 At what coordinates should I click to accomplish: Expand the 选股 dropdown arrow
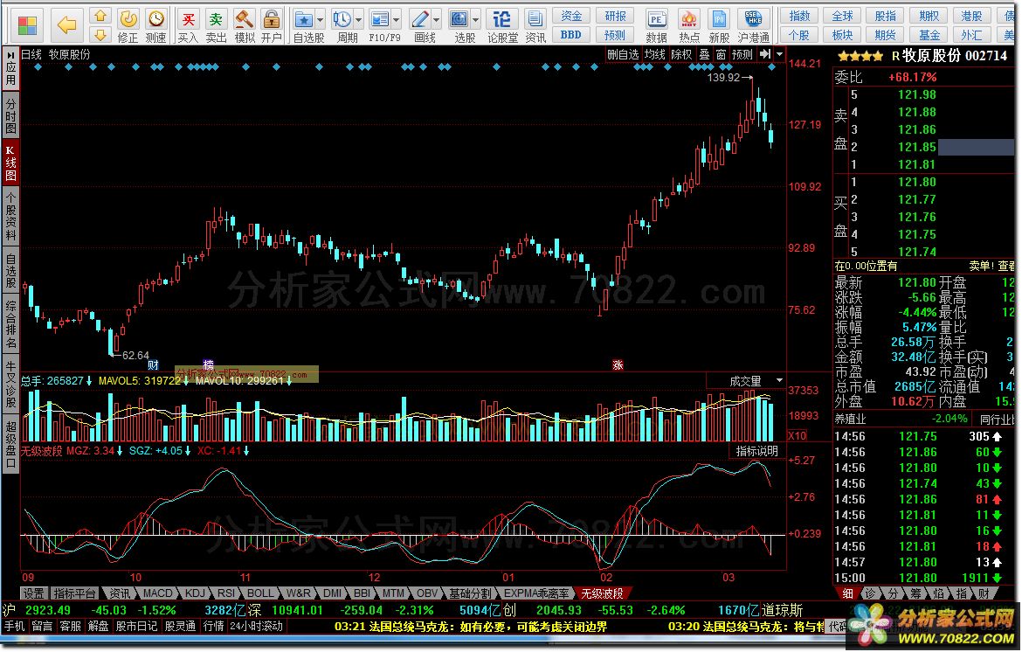pos(476,19)
